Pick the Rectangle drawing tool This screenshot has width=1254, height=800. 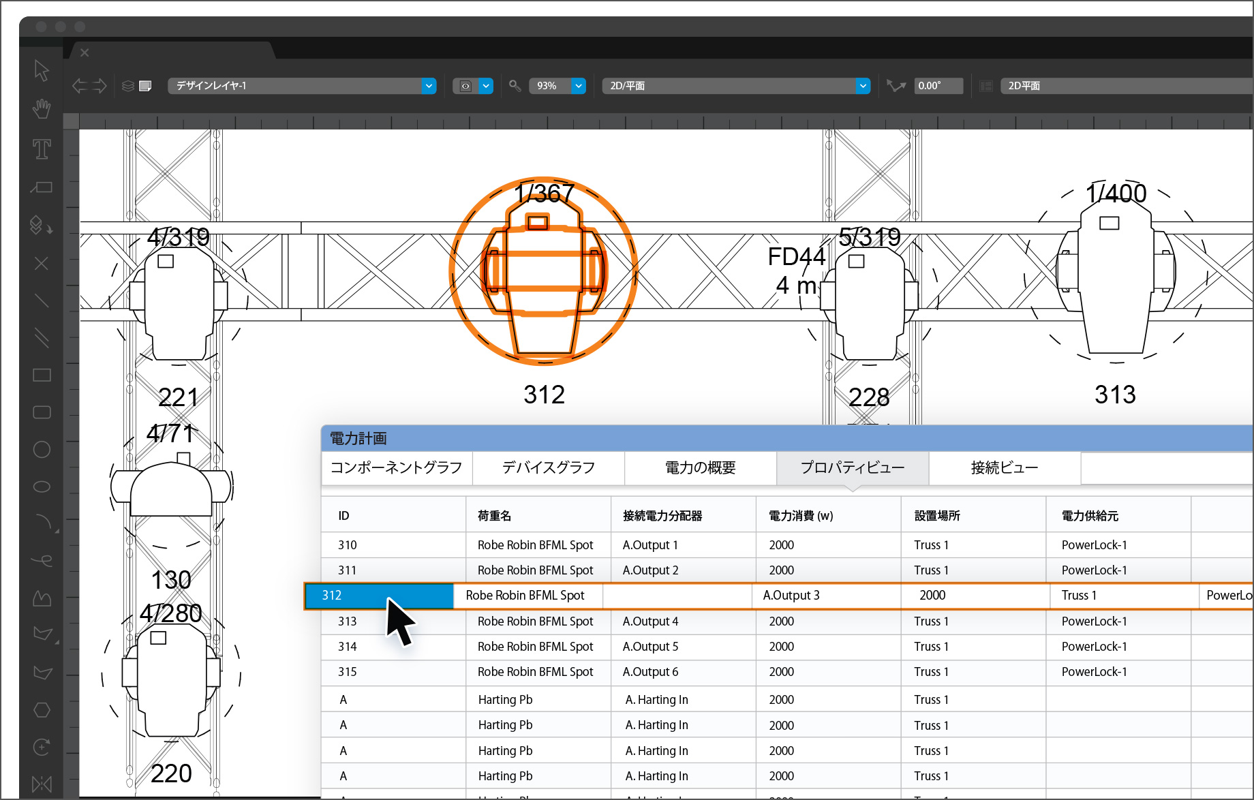pyautogui.click(x=42, y=375)
